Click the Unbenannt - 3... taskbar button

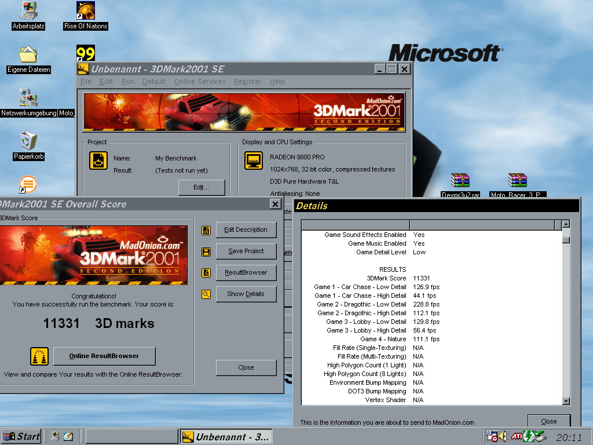coord(226,437)
